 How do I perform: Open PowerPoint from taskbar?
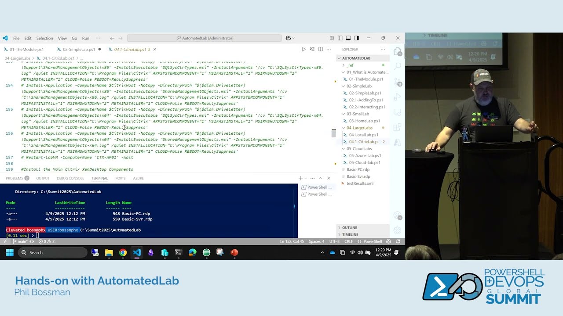pos(234,252)
